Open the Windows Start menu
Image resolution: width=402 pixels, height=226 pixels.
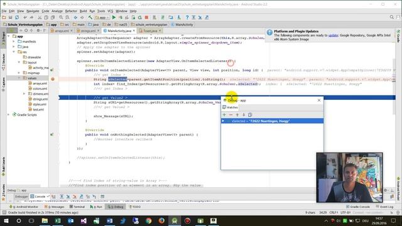pos(6,220)
